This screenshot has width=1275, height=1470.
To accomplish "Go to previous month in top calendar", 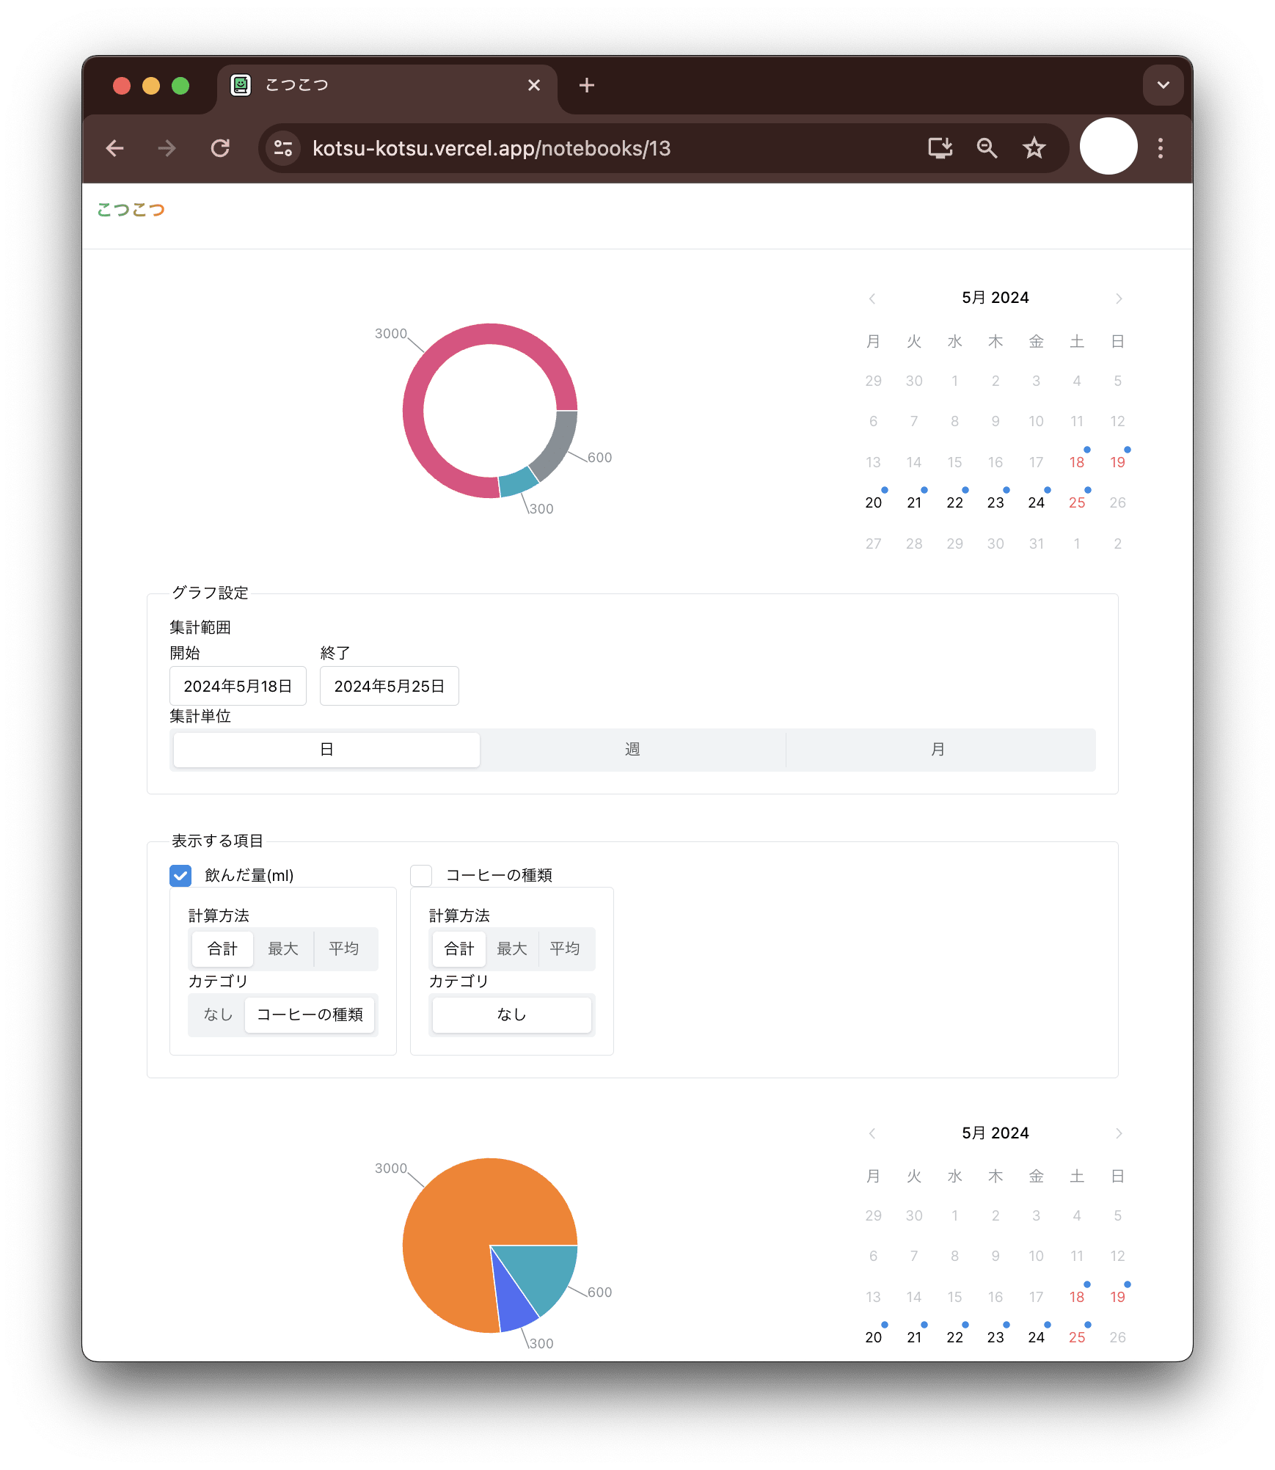I will [872, 299].
